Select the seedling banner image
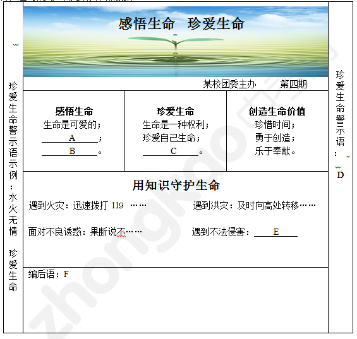 click(175, 42)
